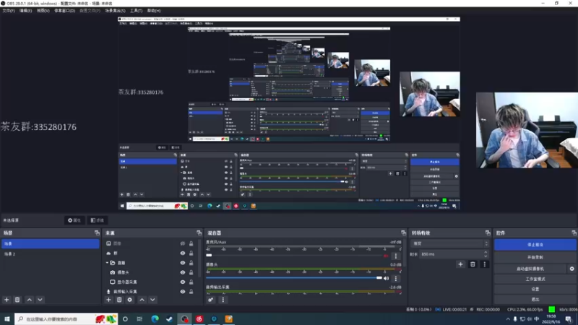Mute the camera (摄像头) mixer channel
Image resolution: width=578 pixels, height=325 pixels.
click(386, 278)
